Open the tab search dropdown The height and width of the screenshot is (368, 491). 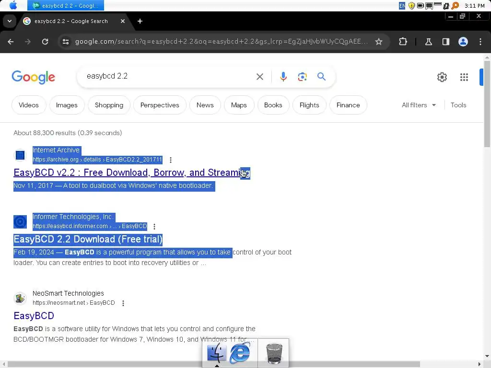click(x=10, y=21)
